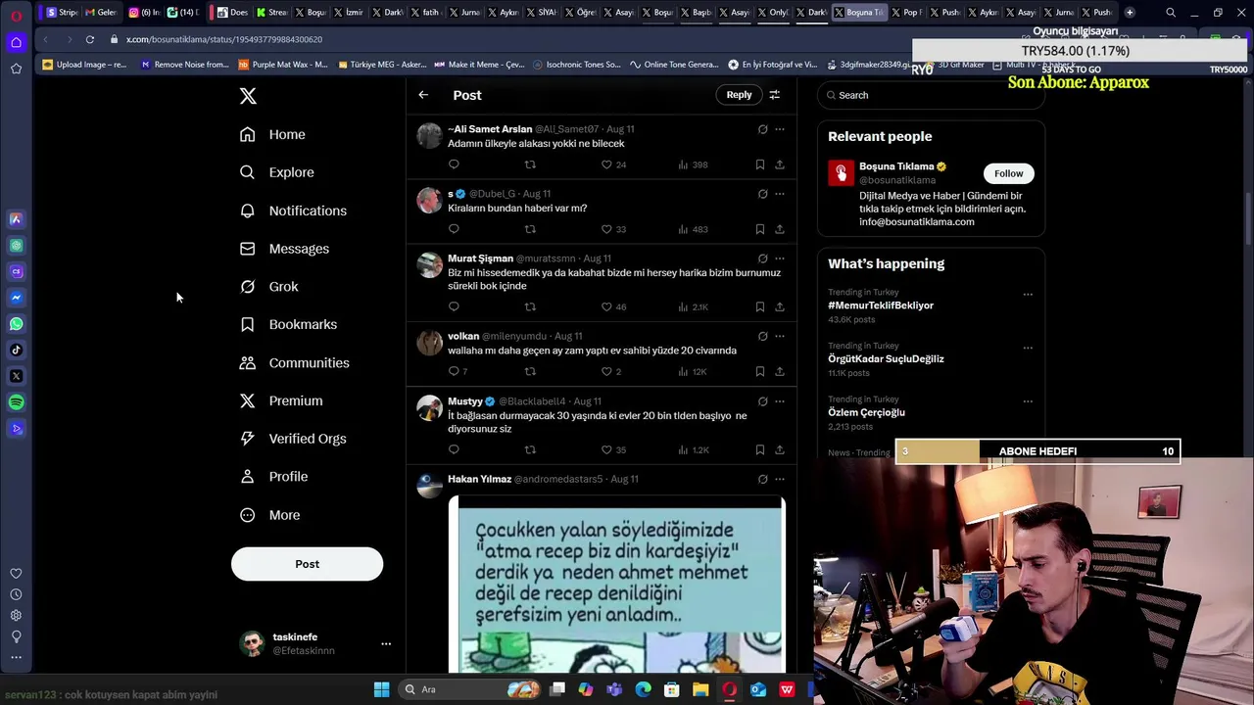This screenshot has width=1254, height=705.
Task: Open more options for Hakan Yılmaz's reply
Action: click(x=780, y=479)
